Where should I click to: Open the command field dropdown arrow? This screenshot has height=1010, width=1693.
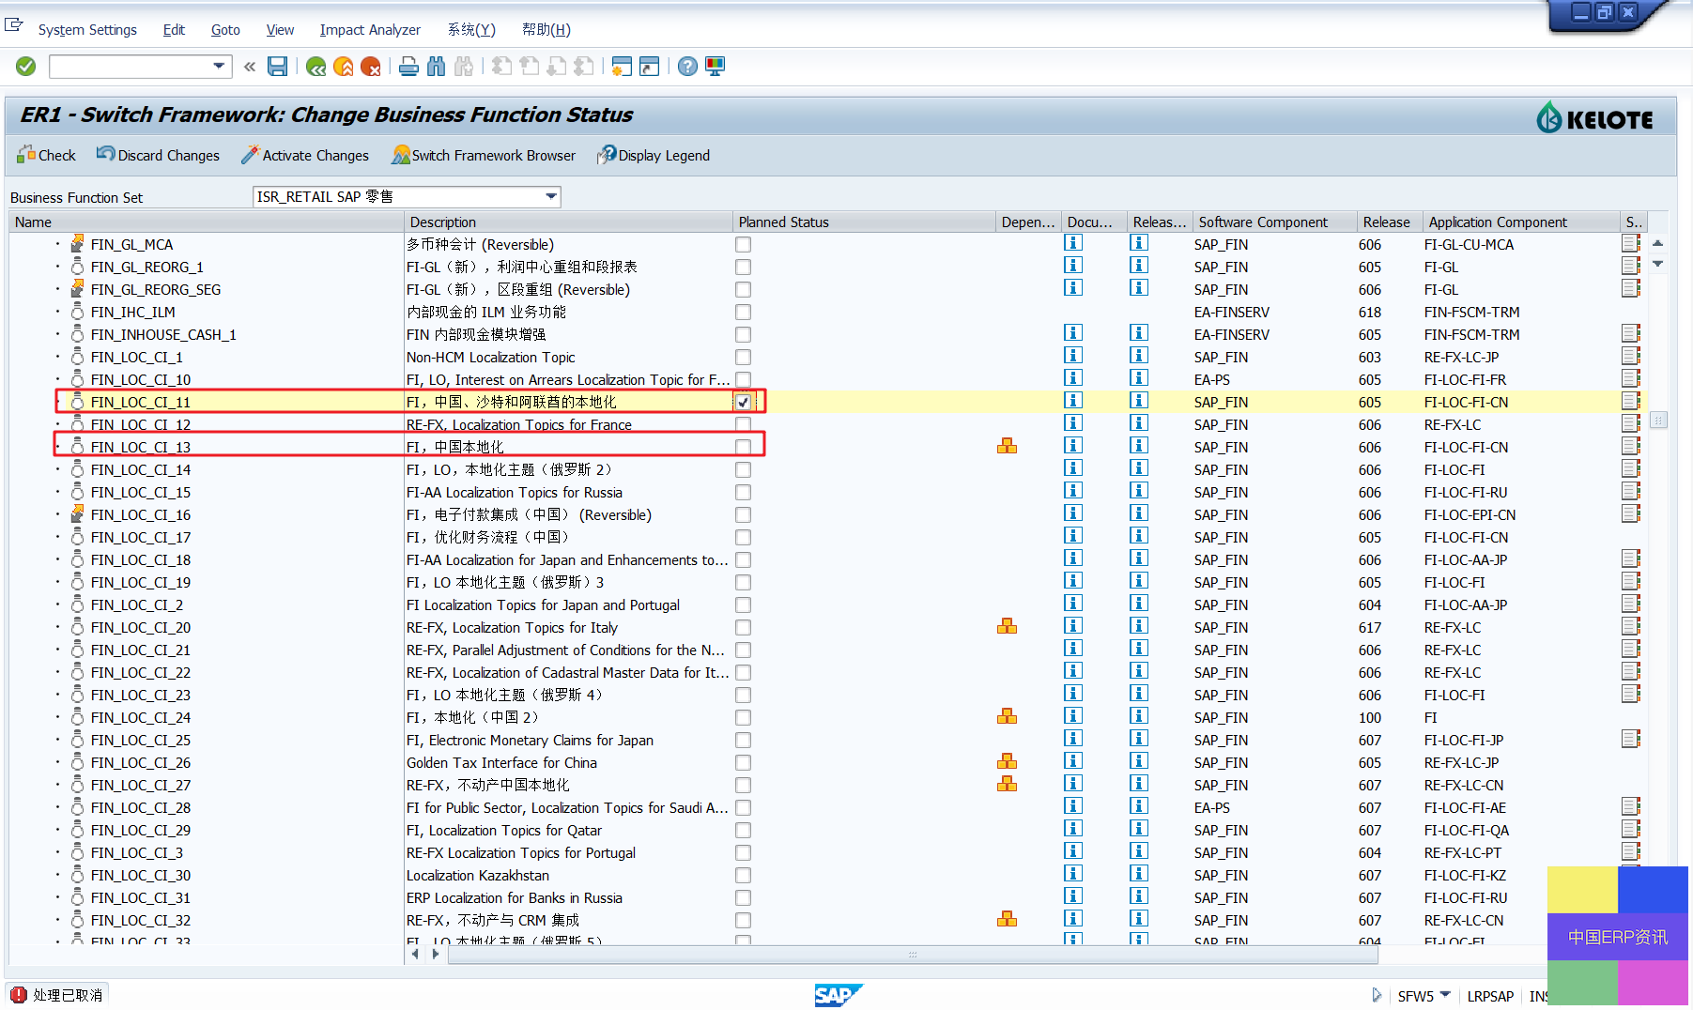point(219,66)
